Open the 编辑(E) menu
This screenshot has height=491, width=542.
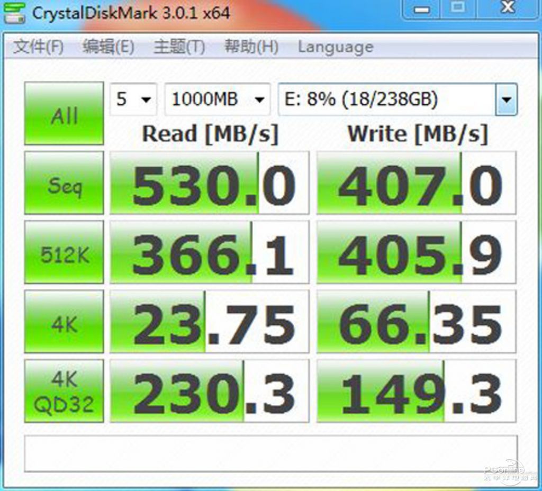[108, 47]
